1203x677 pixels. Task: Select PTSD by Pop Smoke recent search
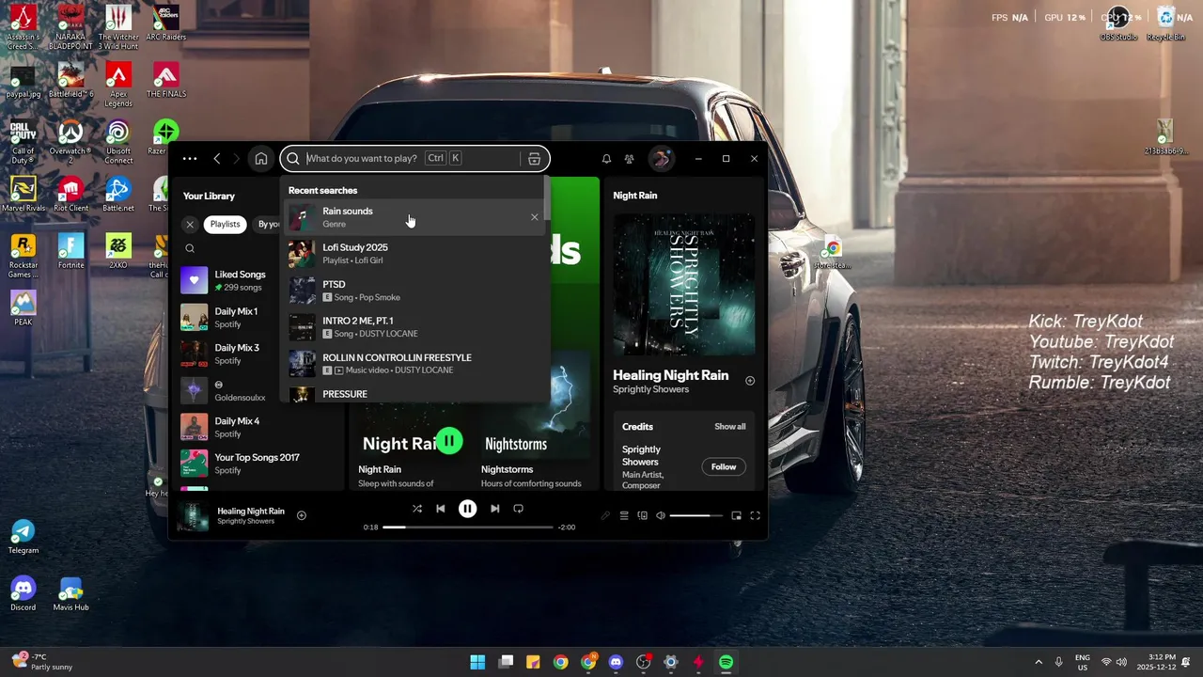pyautogui.click(x=414, y=291)
